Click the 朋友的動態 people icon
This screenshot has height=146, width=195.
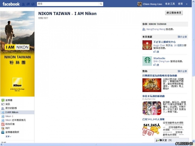pyautogui.click(x=3, y=108)
